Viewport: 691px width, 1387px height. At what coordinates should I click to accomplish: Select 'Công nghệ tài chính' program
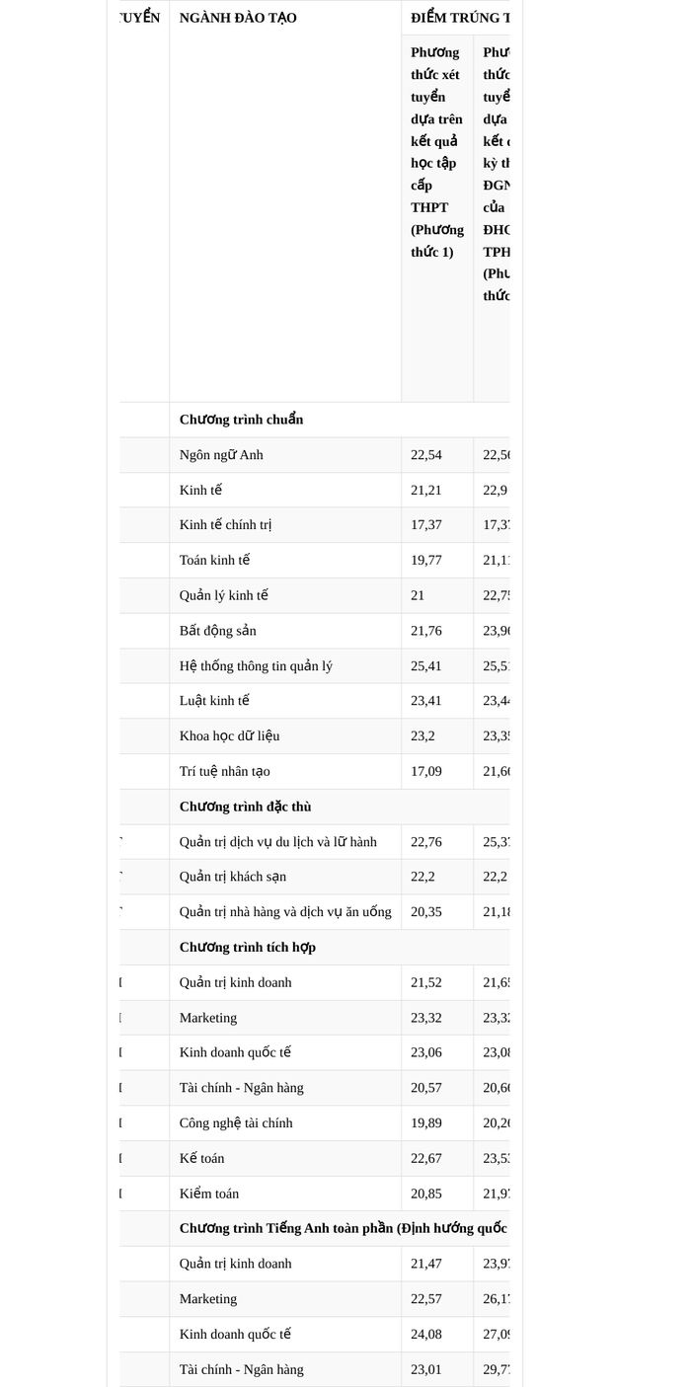coord(236,1123)
